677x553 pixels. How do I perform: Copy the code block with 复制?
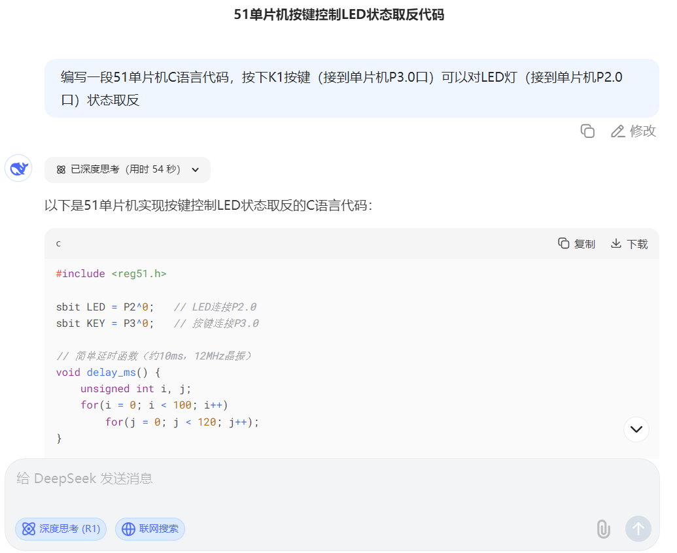(576, 244)
